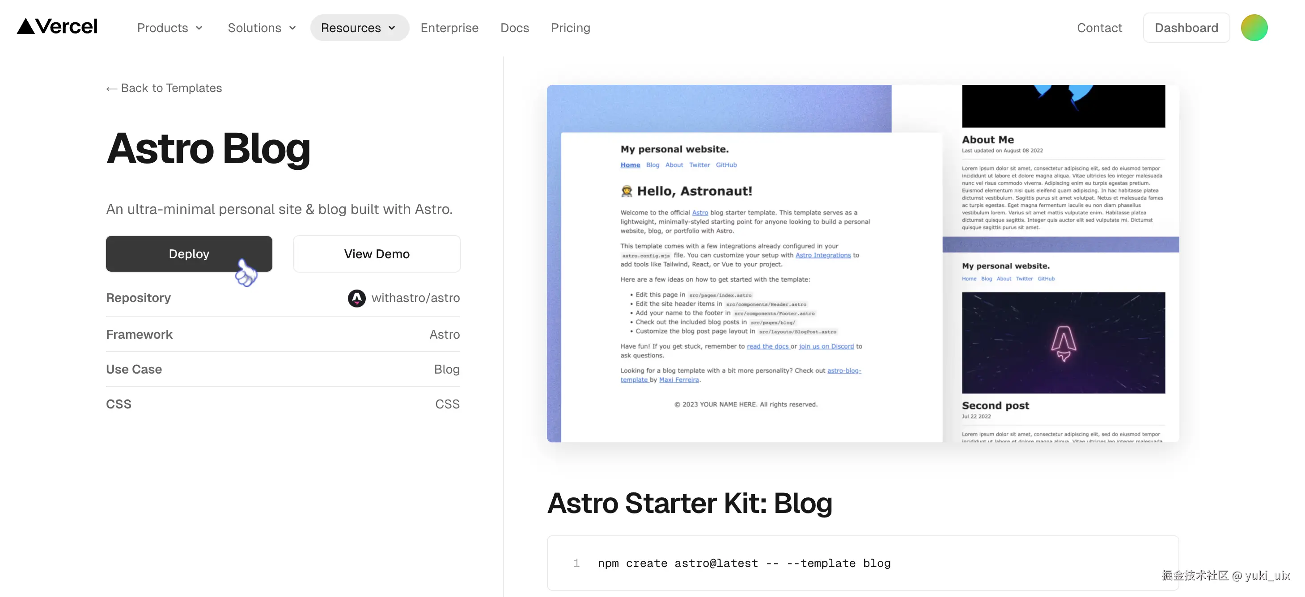Viewport: 1305px width, 597px height.
Task: Click the Astro framework value
Action: [445, 335]
